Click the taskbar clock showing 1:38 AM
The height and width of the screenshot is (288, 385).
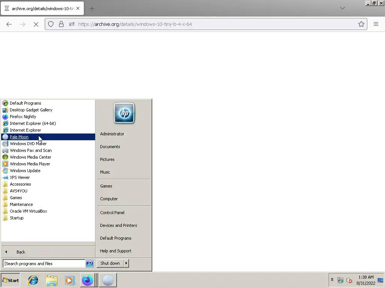point(366,280)
